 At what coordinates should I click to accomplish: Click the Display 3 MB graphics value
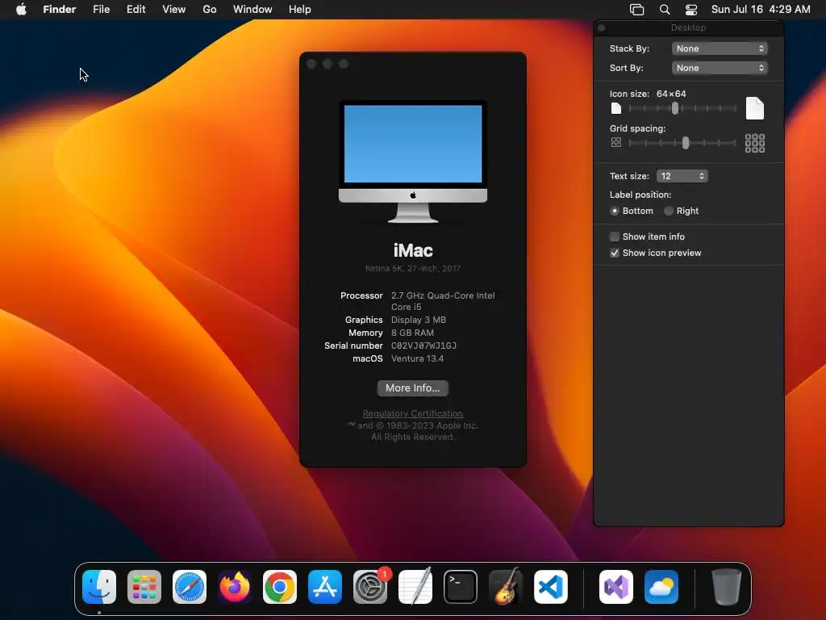click(x=419, y=320)
